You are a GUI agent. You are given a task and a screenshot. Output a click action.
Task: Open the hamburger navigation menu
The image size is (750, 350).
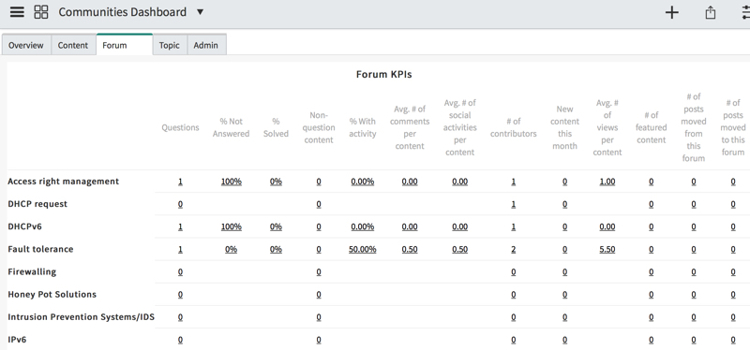(17, 12)
